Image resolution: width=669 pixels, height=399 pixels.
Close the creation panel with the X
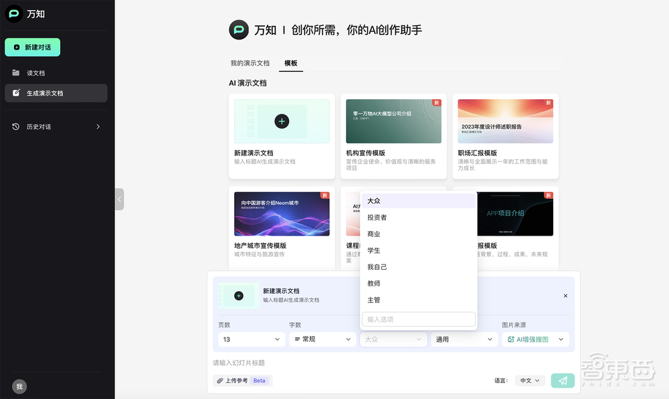point(565,295)
